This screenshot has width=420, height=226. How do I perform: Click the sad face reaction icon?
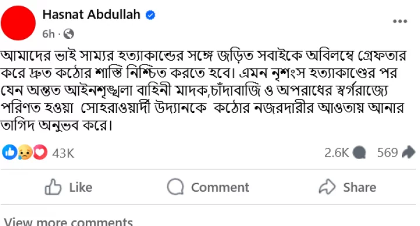[25, 152]
